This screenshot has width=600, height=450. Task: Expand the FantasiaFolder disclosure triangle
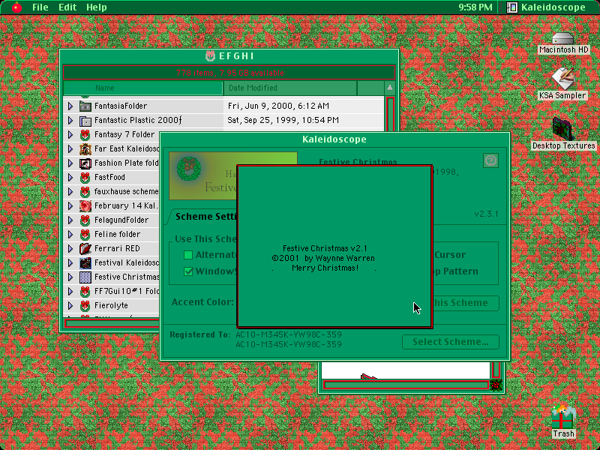(x=70, y=106)
